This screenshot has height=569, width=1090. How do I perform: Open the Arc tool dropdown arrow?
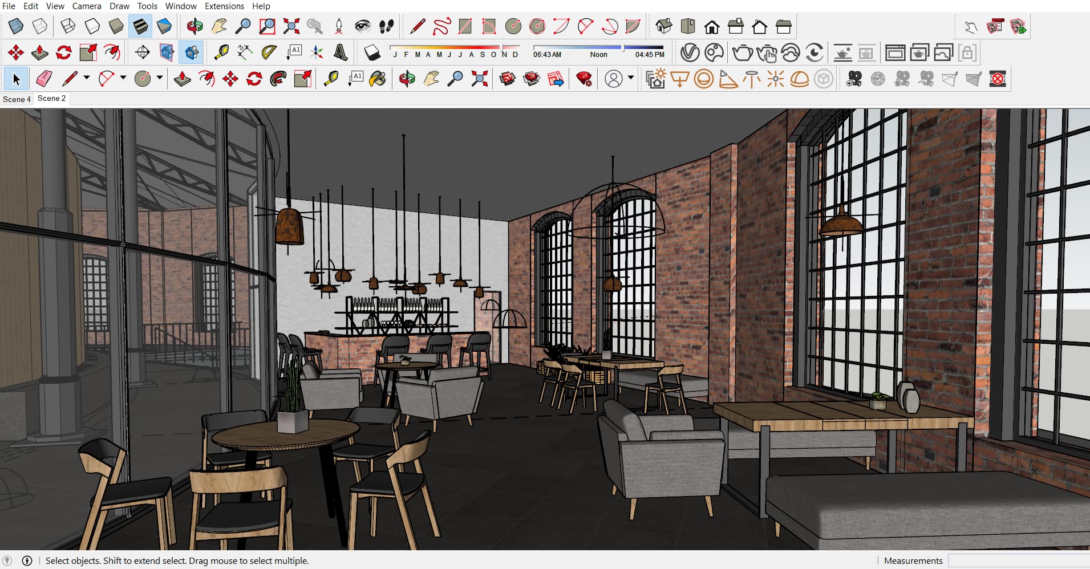click(123, 78)
